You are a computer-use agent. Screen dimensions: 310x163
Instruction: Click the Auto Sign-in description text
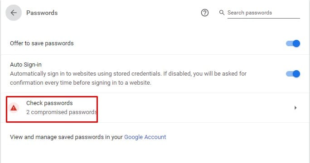[128, 78]
